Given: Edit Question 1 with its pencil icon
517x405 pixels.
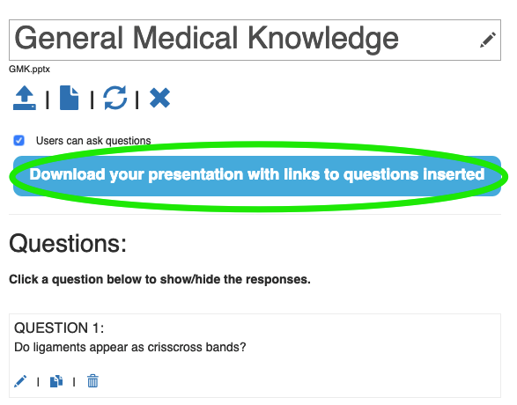Looking at the screenshot, I should pos(20,381).
